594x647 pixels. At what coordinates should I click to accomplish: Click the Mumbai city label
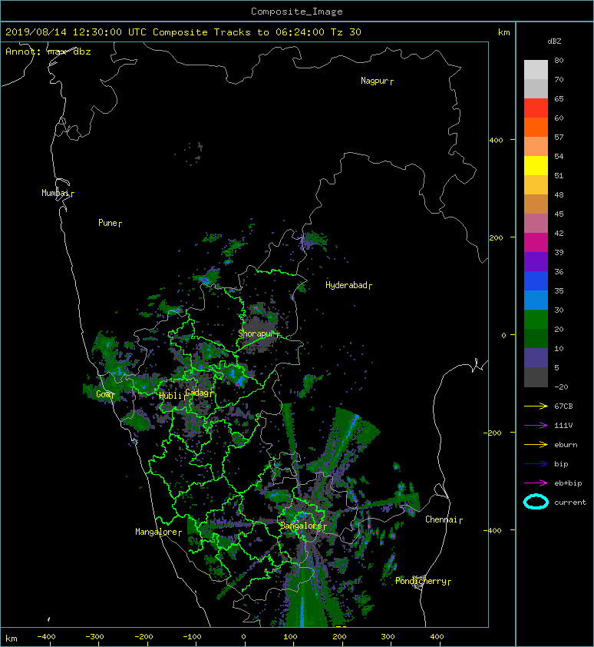(x=55, y=193)
